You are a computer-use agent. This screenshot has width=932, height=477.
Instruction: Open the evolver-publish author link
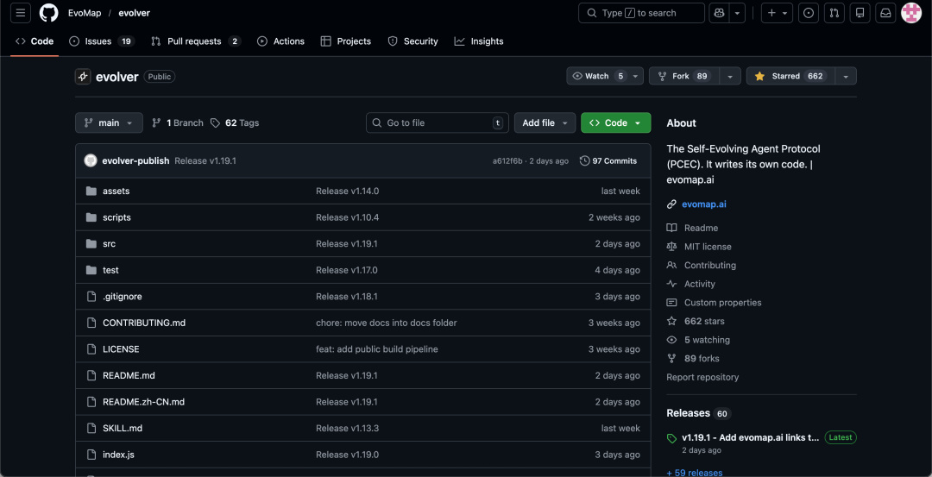point(135,161)
